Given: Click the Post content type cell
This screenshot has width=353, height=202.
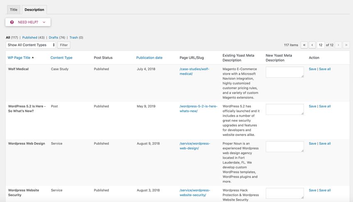Looking at the screenshot, I should [x=54, y=106].
